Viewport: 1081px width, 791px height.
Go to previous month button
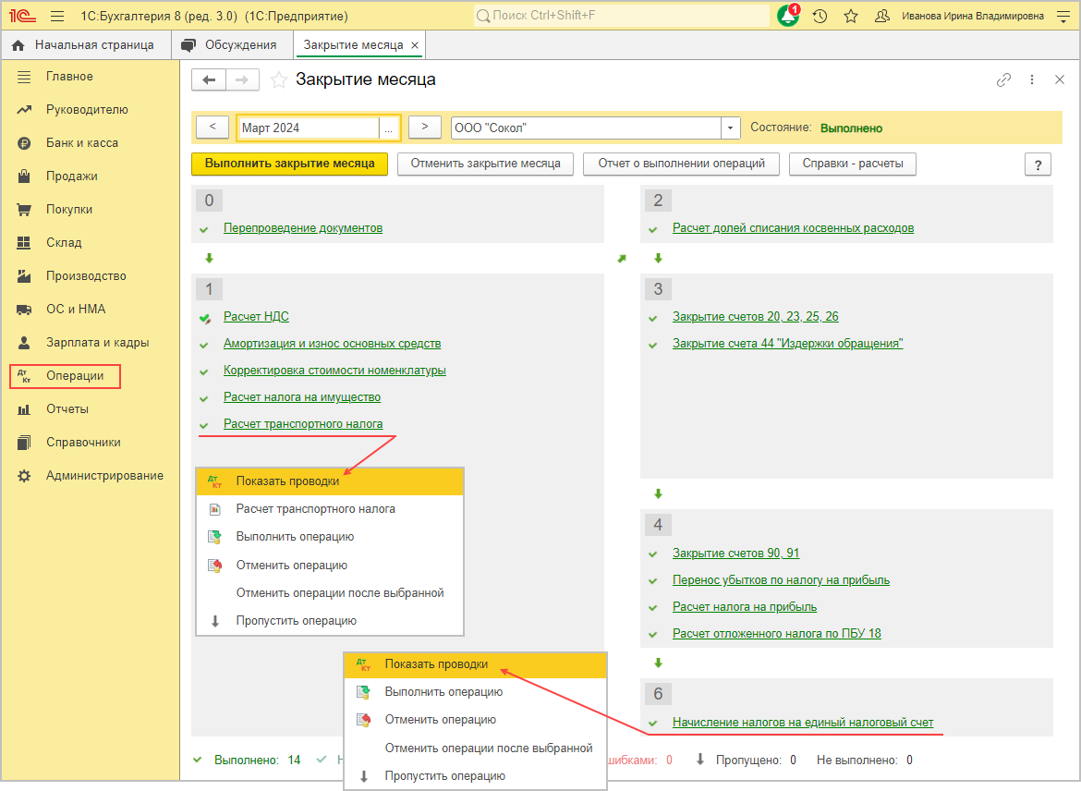(x=213, y=128)
